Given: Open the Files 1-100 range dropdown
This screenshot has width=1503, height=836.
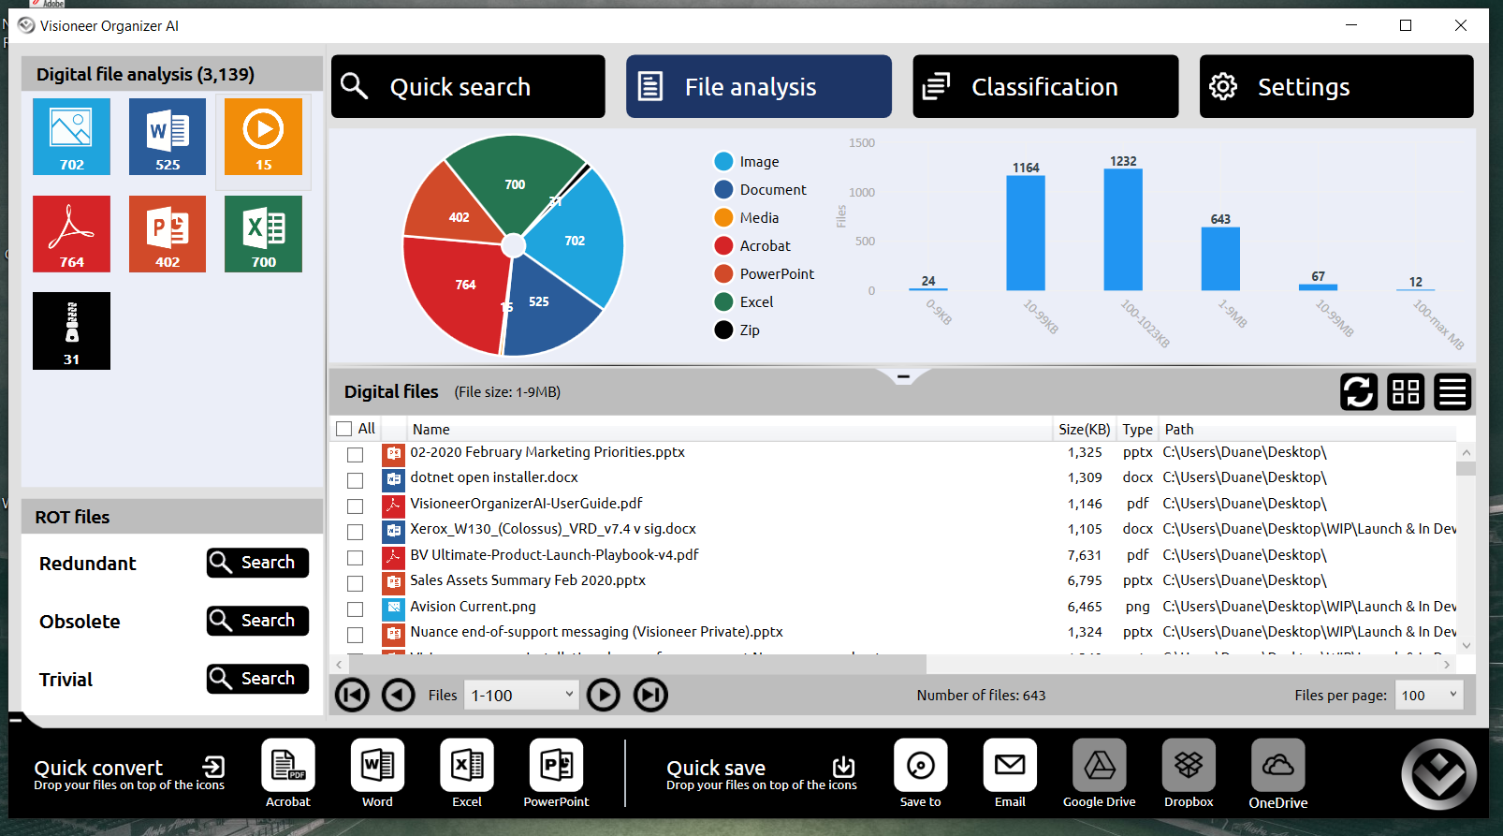Looking at the screenshot, I should [x=521, y=695].
